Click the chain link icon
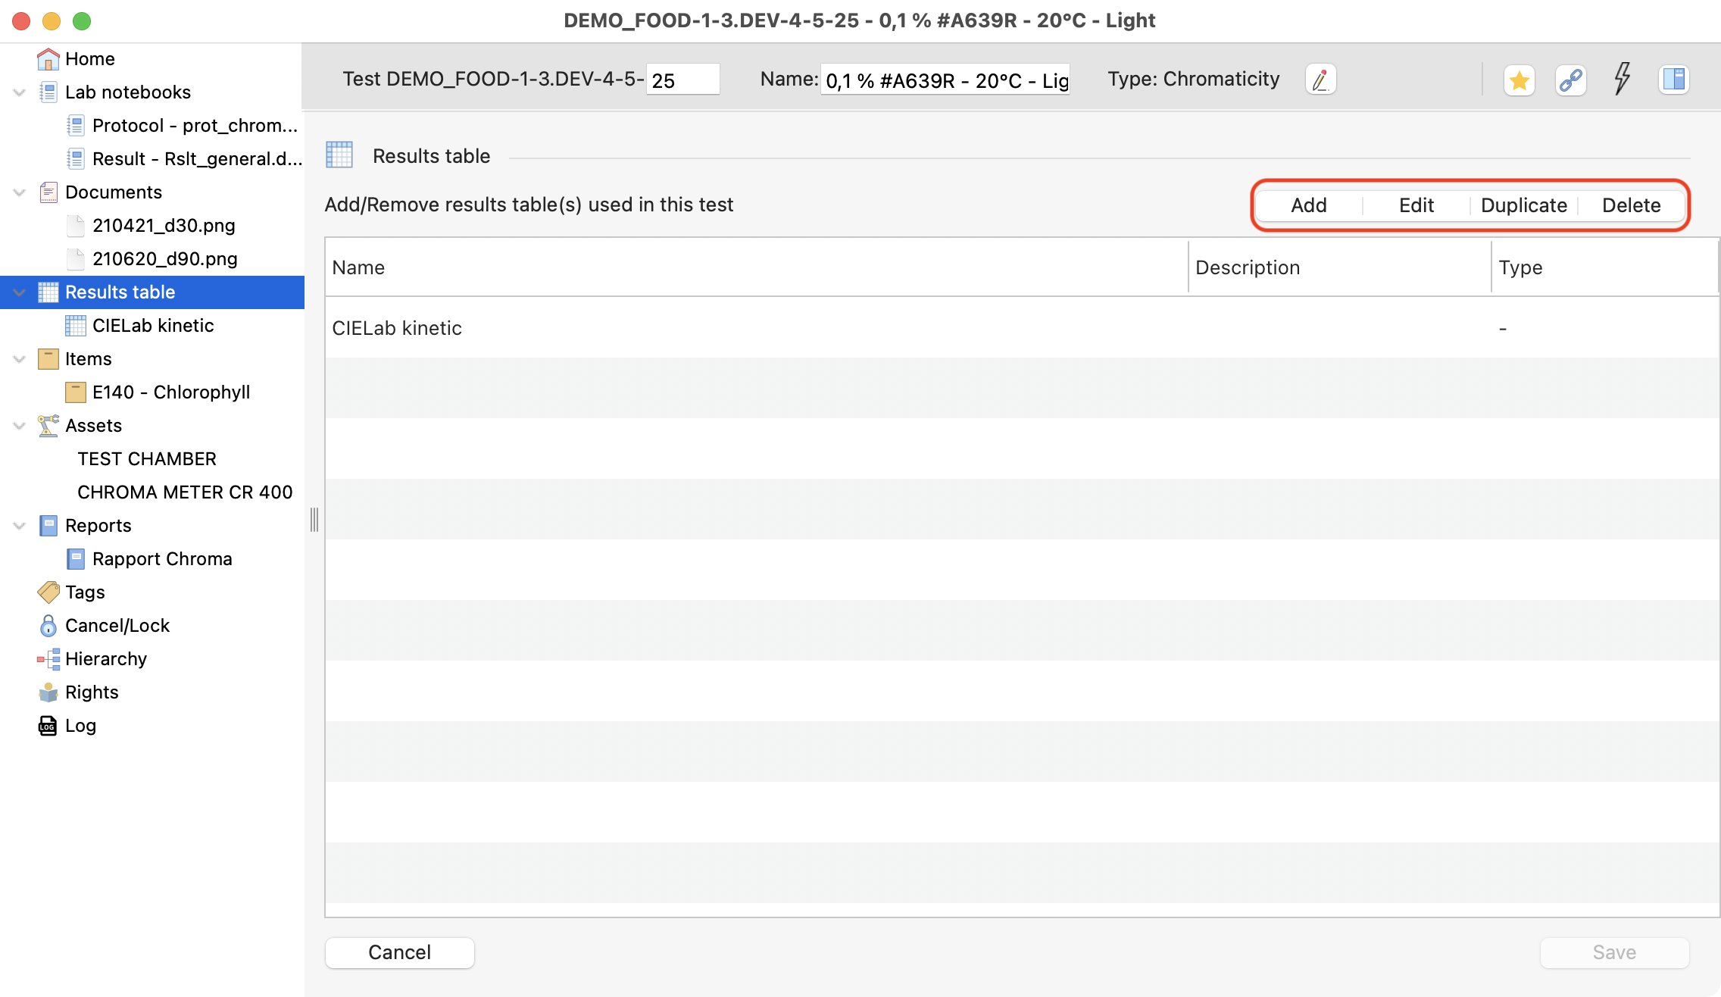1721x997 pixels. (1571, 80)
